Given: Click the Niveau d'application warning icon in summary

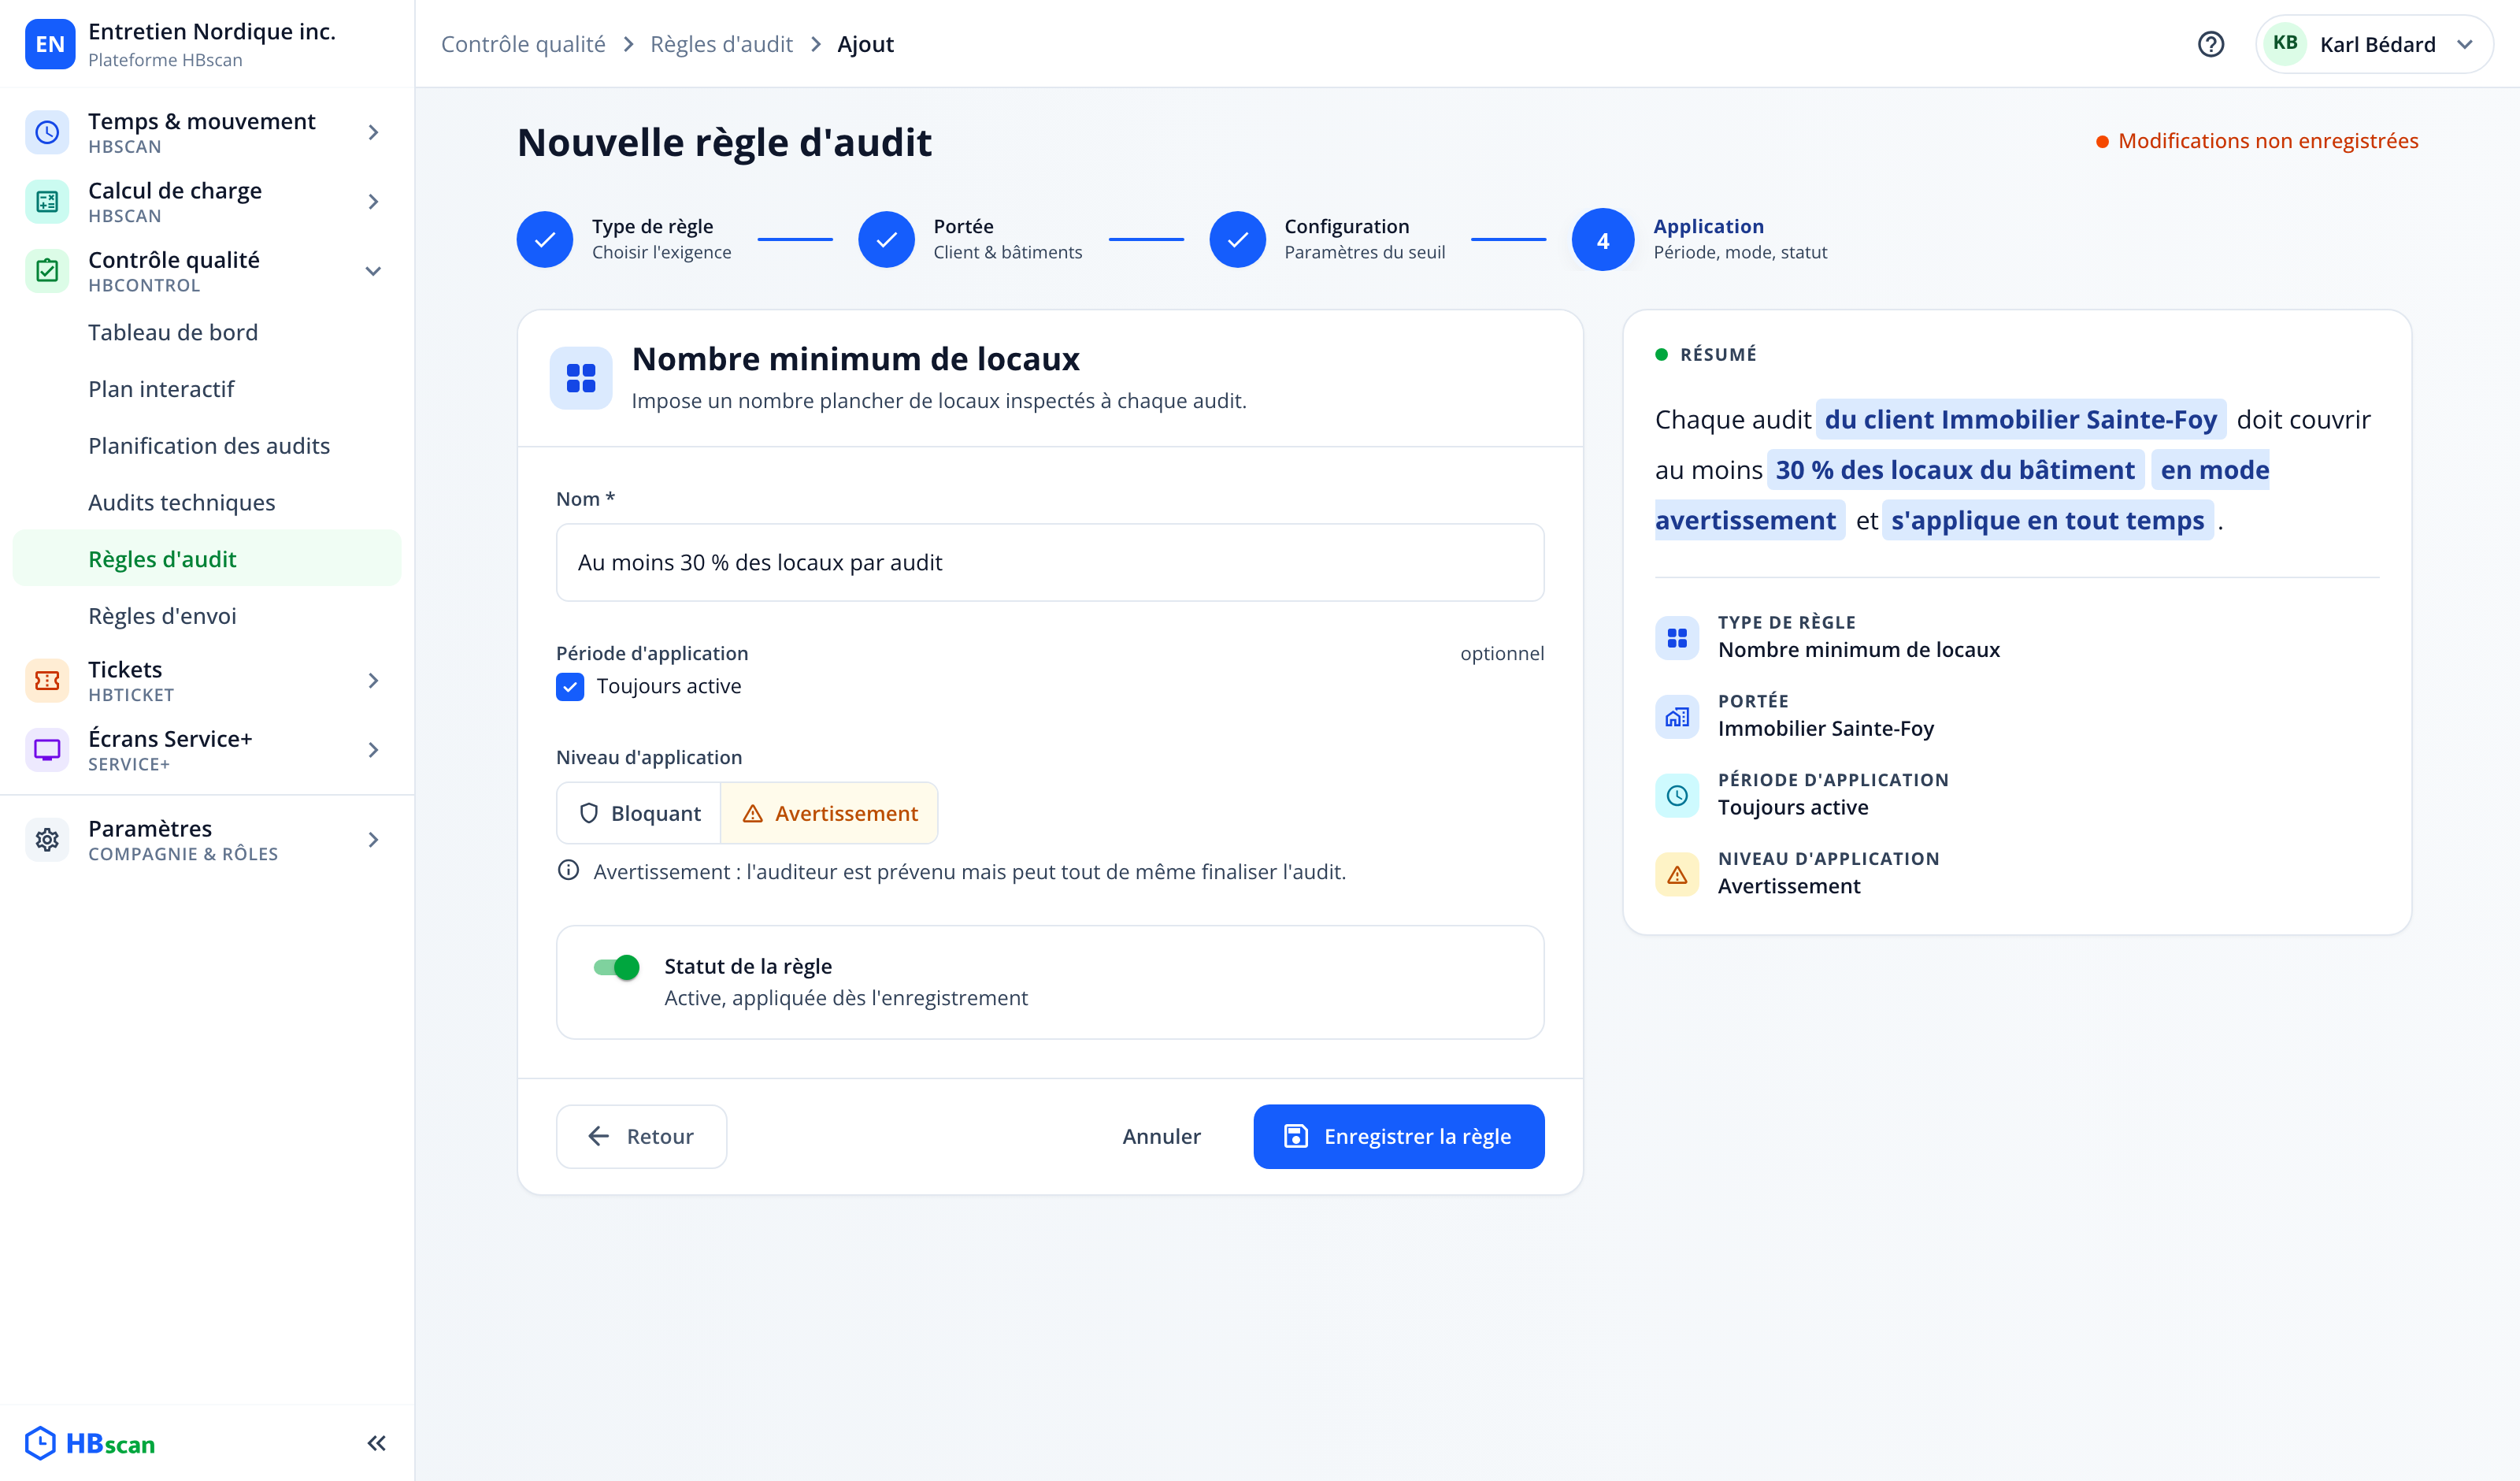Looking at the screenshot, I should pyautogui.click(x=1677, y=874).
